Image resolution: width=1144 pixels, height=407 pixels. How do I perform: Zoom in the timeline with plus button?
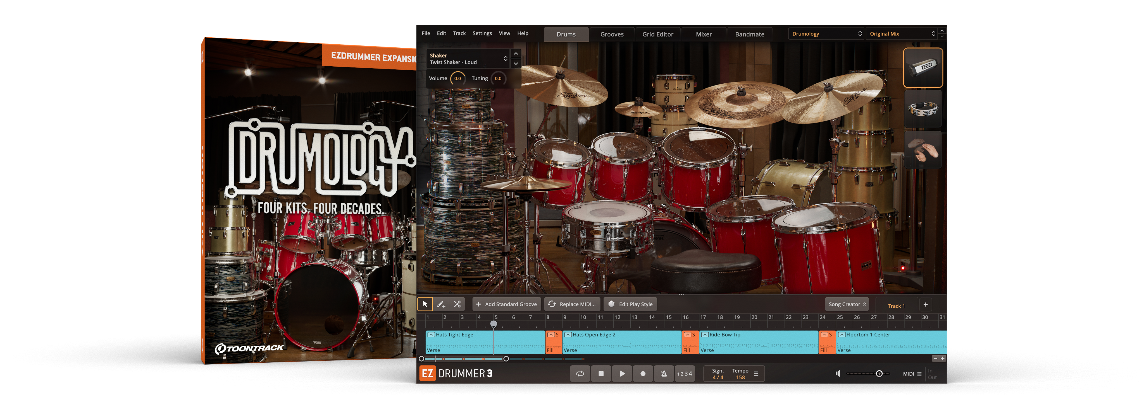pyautogui.click(x=942, y=358)
